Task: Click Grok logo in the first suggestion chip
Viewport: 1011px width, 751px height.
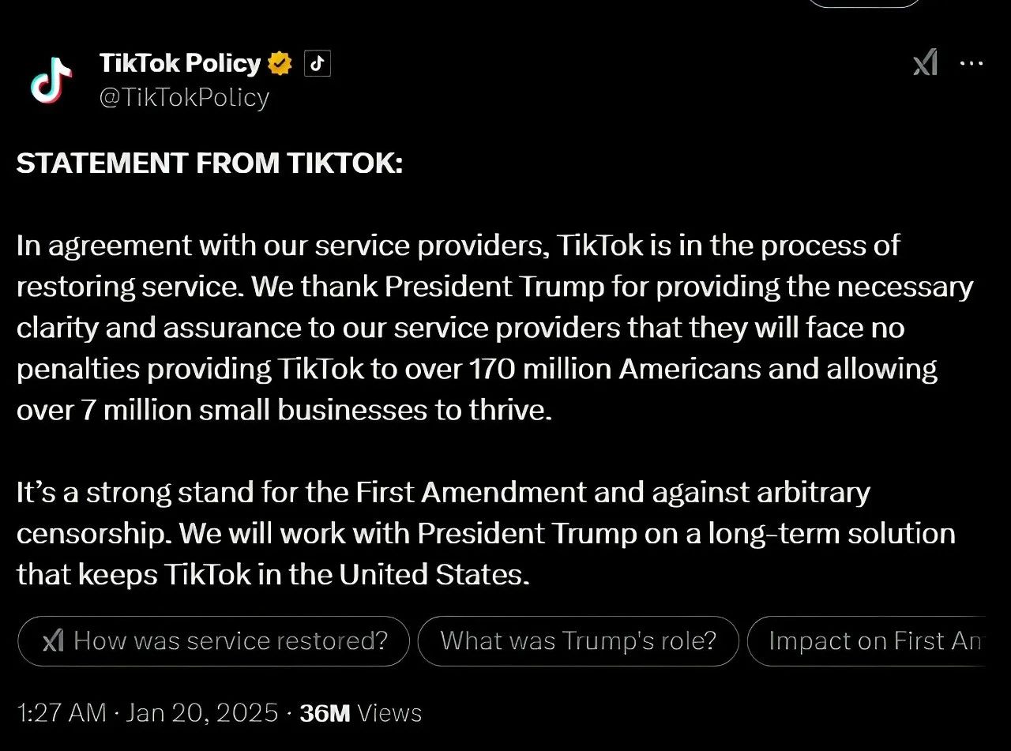Action: (x=54, y=640)
